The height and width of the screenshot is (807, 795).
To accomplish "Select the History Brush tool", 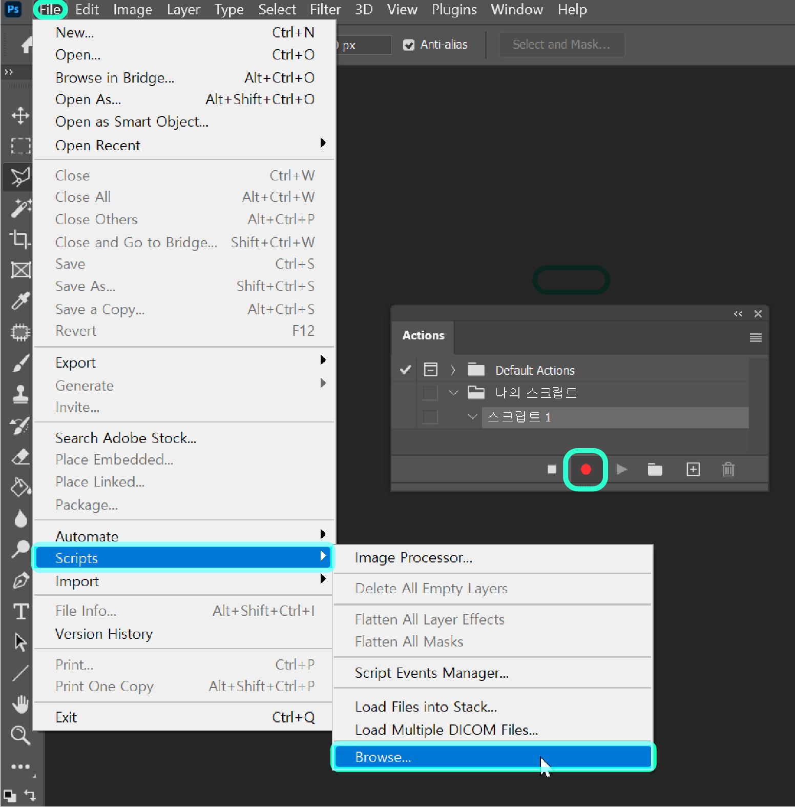I will (20, 426).
